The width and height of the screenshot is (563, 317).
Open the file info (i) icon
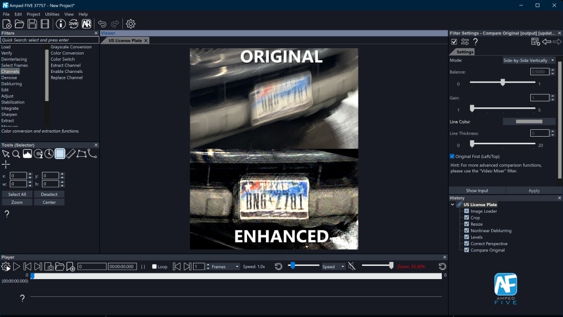click(x=61, y=24)
